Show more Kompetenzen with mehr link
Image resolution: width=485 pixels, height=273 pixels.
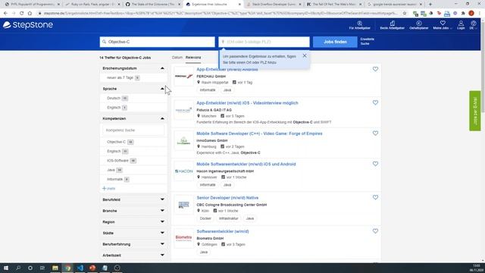point(109,189)
